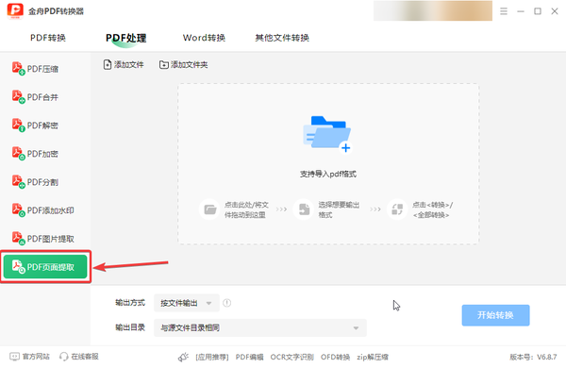The height and width of the screenshot is (368, 566).
Task: Open the PDF压缩 tool in sidebar
Action: pyautogui.click(x=36, y=69)
